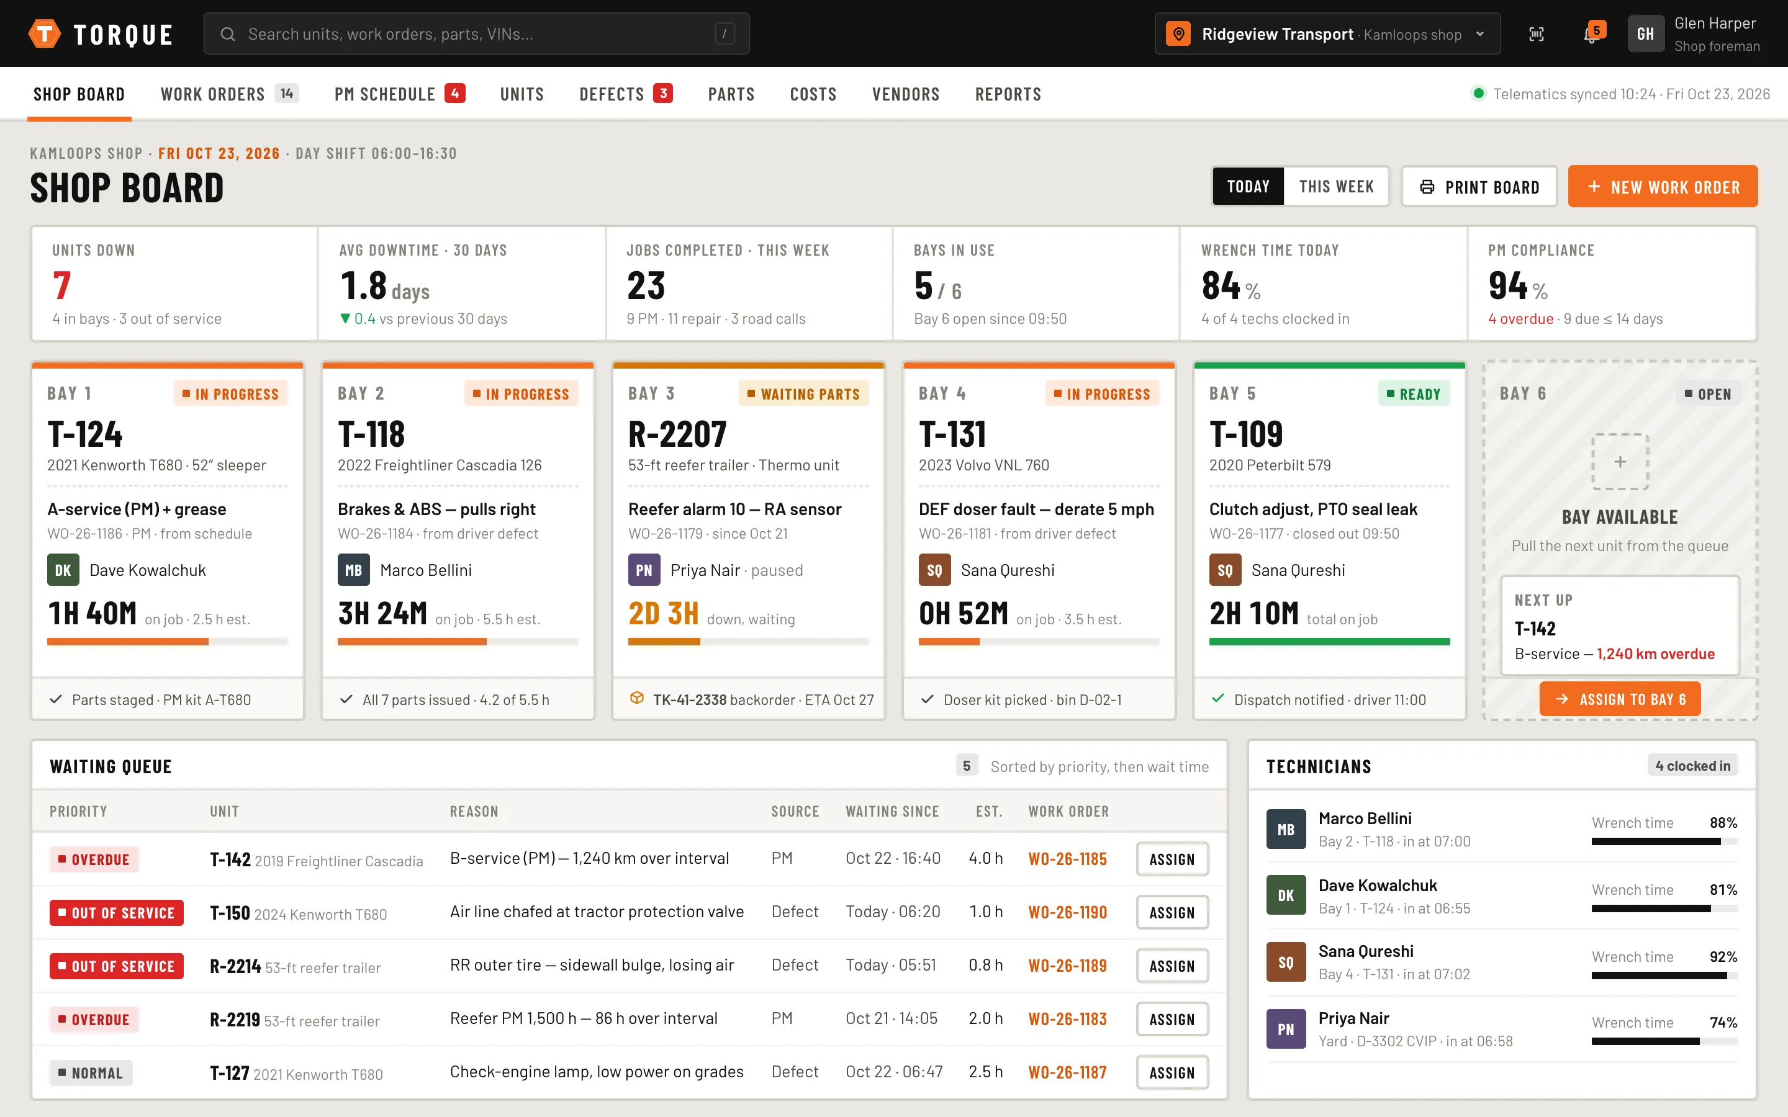Click Bay 1 T-124 job progress bar

(168, 642)
